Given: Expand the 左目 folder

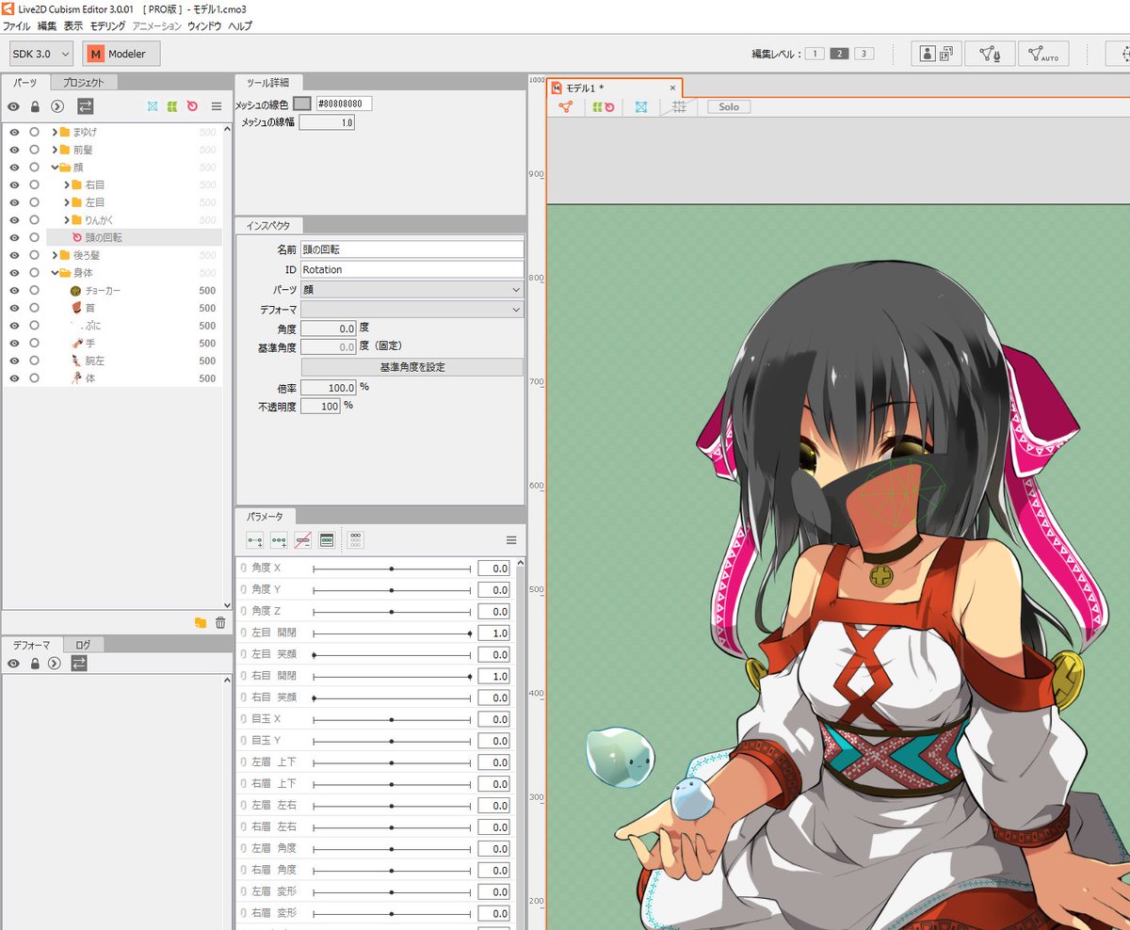Looking at the screenshot, I should [67, 202].
